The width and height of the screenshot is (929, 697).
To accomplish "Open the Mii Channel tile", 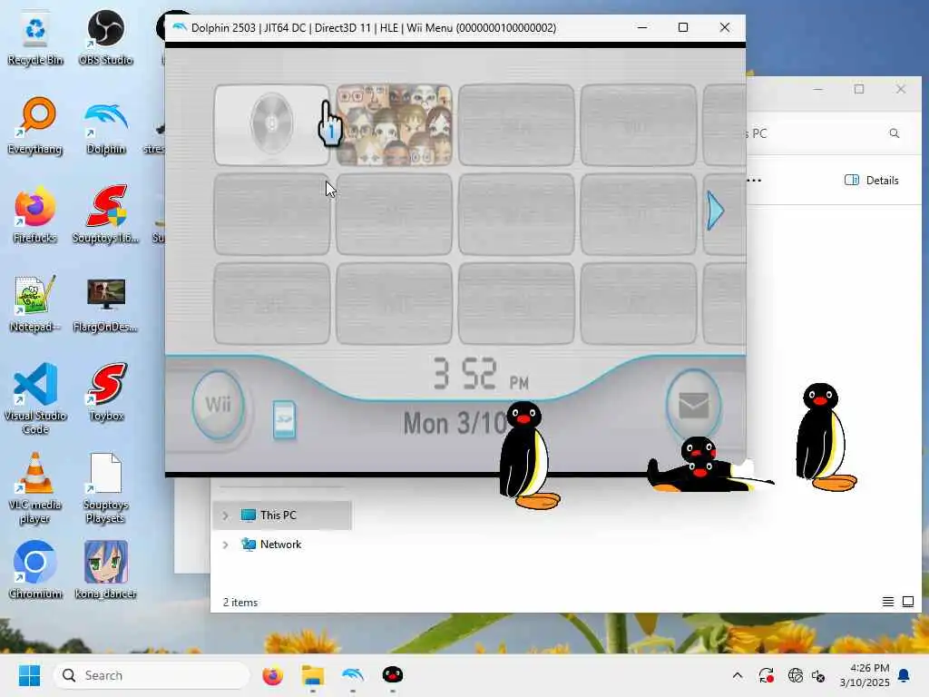I will (394, 124).
